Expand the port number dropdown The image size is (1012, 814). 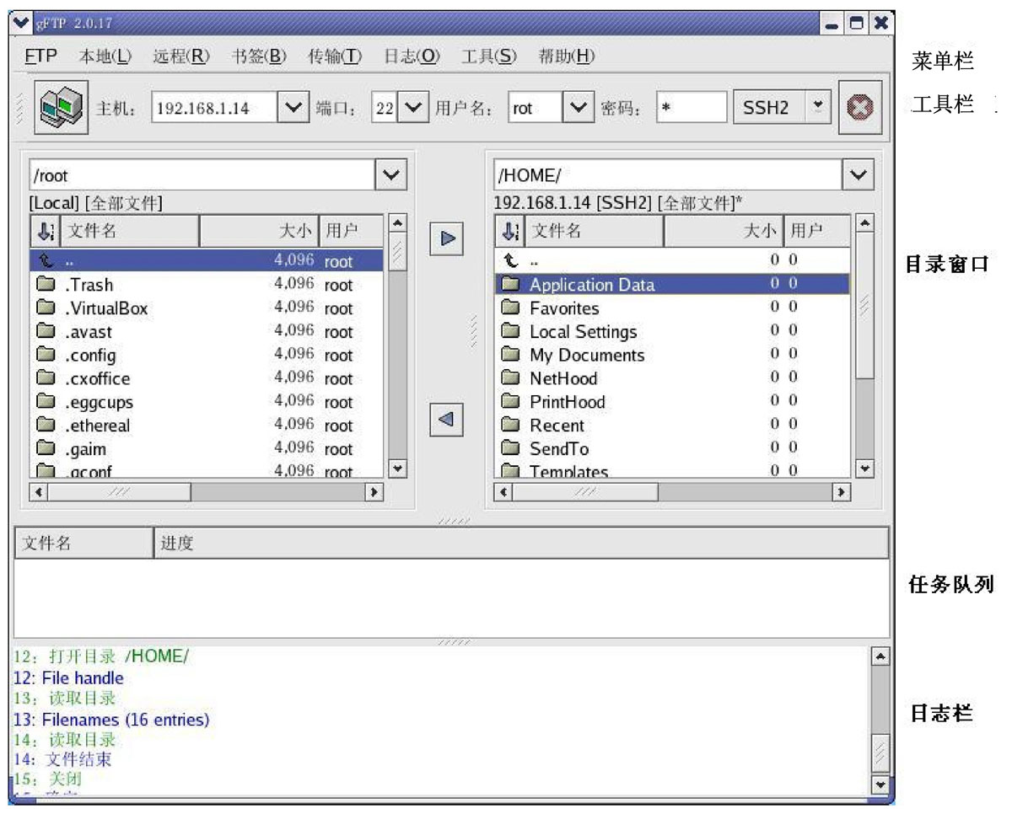pyautogui.click(x=412, y=108)
